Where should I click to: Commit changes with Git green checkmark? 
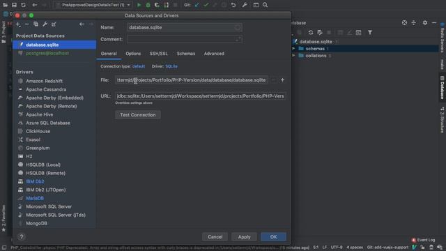tap(206, 5)
